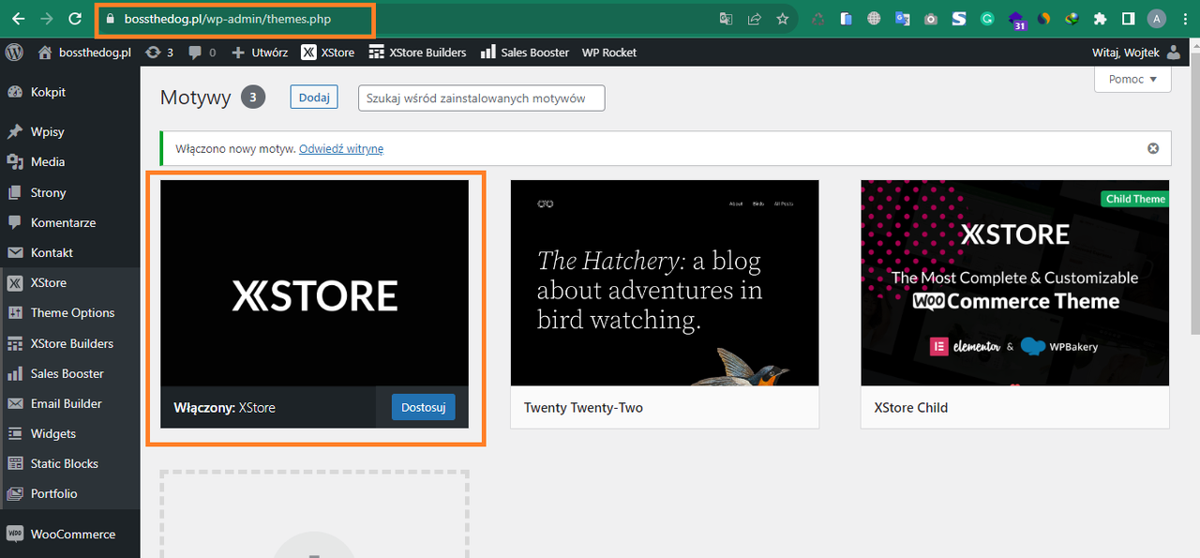
Task: Reload the page with the refresh icon
Action: coord(74,19)
